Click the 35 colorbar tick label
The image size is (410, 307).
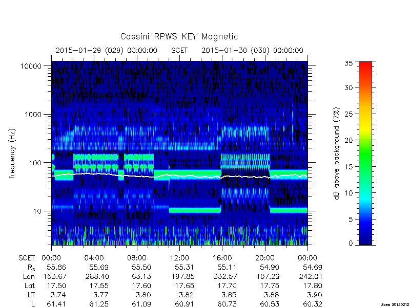click(x=348, y=63)
